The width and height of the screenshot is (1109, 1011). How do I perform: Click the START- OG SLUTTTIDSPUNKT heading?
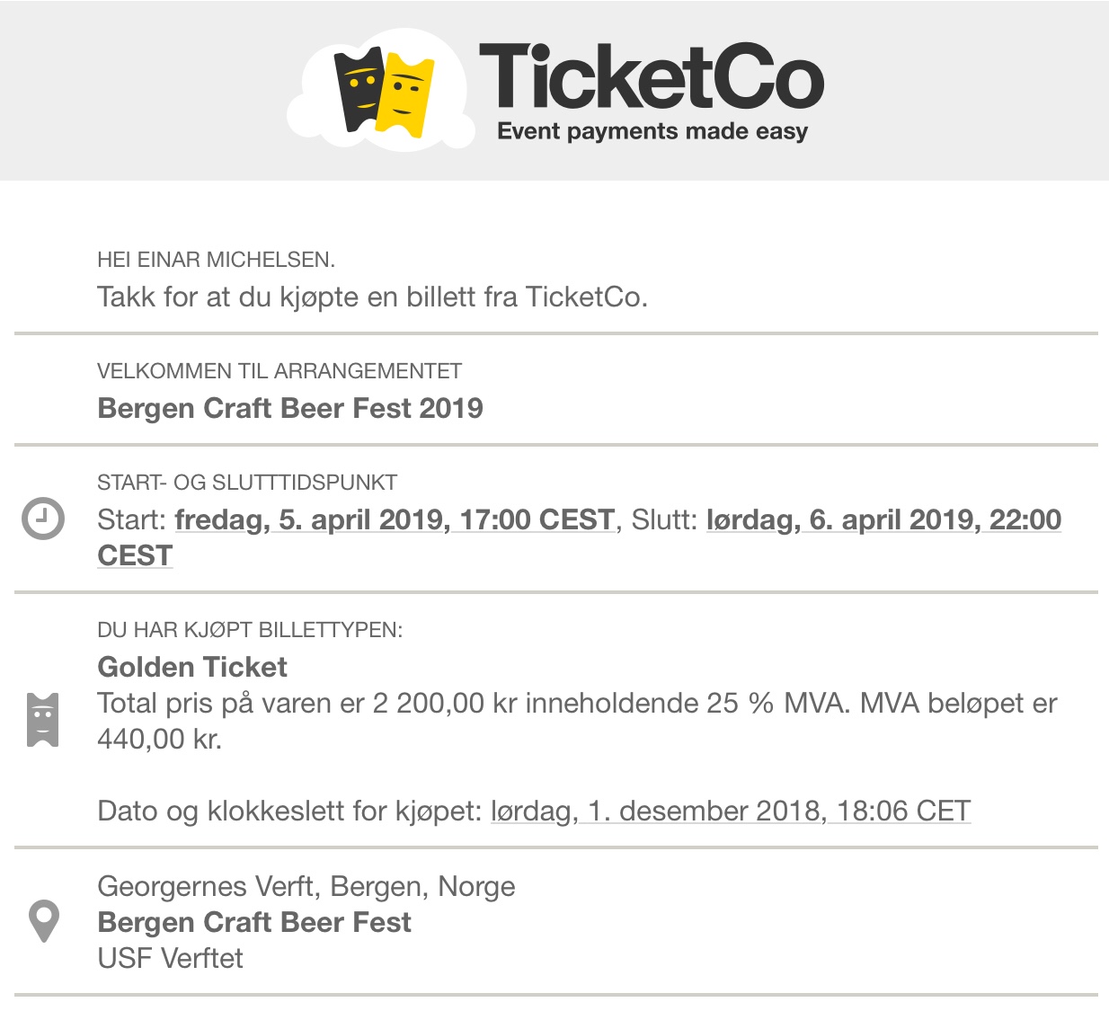pyautogui.click(x=247, y=483)
